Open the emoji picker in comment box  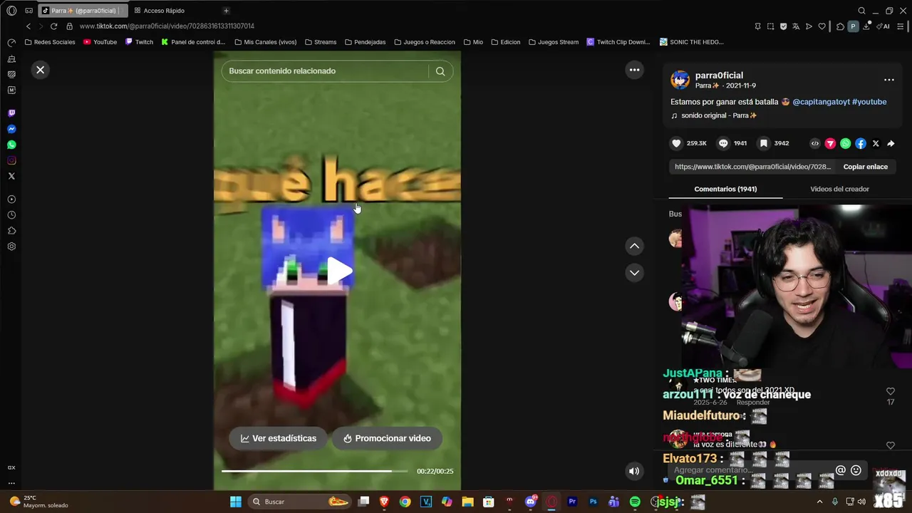click(x=856, y=470)
